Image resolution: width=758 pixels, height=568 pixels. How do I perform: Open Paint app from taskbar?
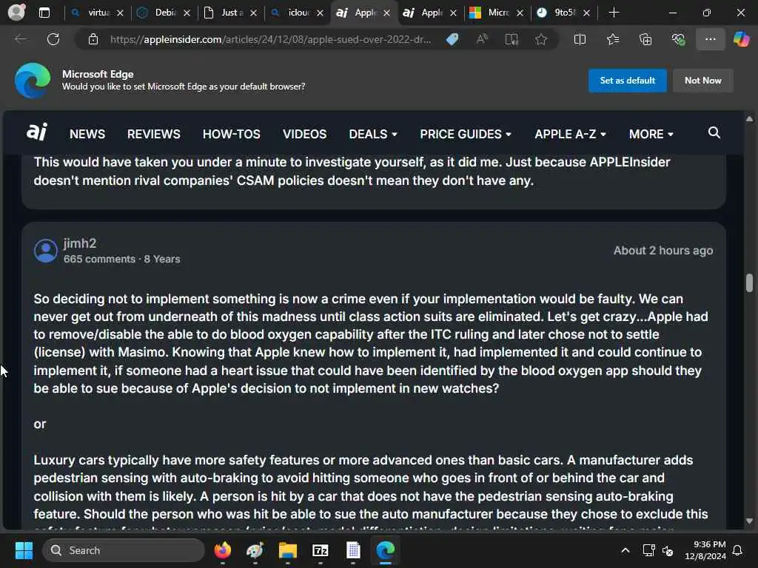click(255, 550)
